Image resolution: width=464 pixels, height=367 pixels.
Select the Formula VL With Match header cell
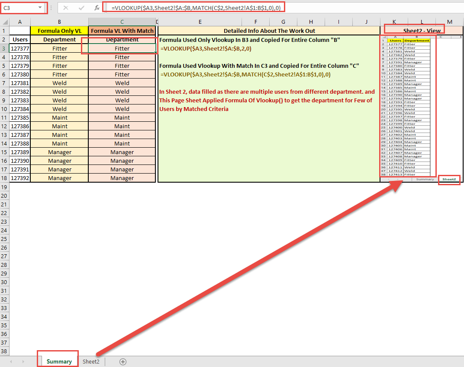122,31
